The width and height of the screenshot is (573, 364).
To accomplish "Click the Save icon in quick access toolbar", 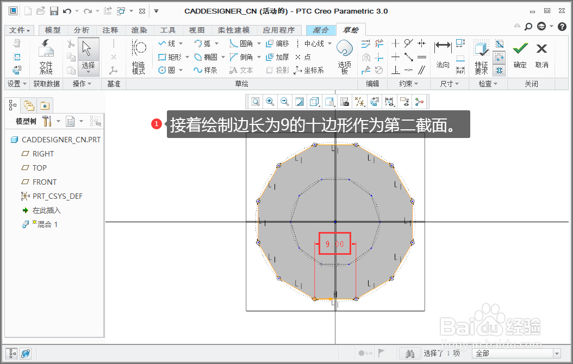I will click(54, 11).
